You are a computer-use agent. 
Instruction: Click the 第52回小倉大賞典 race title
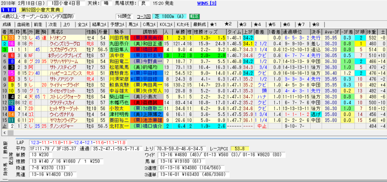coord(41,10)
